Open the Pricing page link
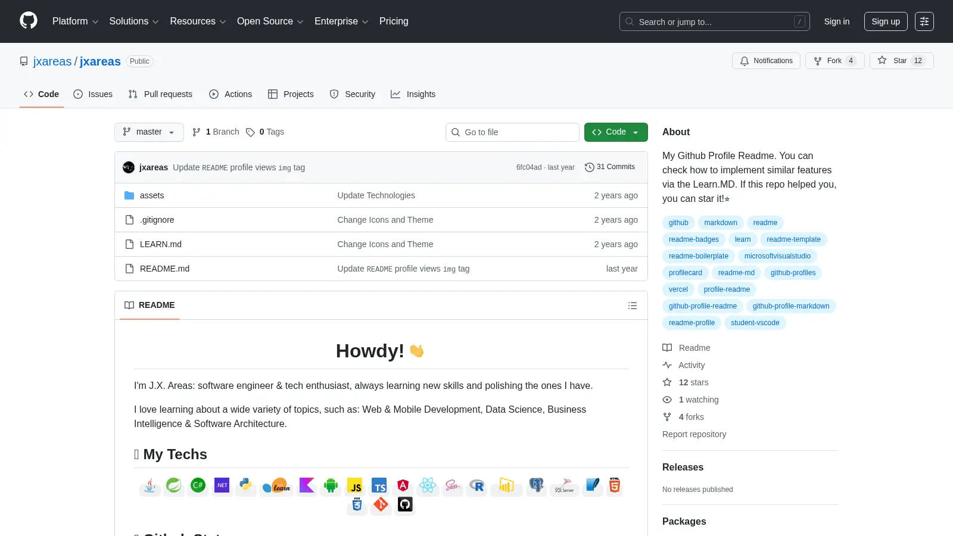Screen dimensions: 953x536 click(x=394, y=21)
